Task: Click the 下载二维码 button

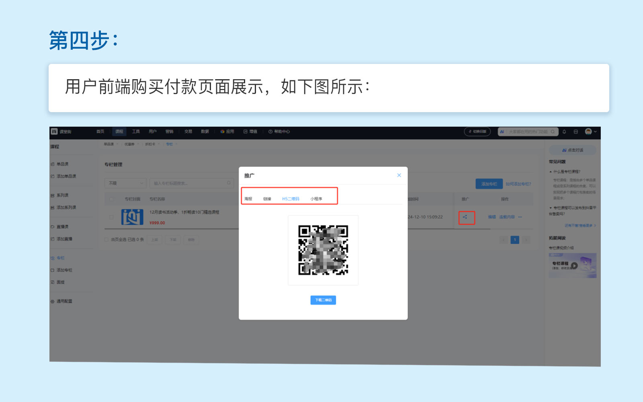Action: 323,300
